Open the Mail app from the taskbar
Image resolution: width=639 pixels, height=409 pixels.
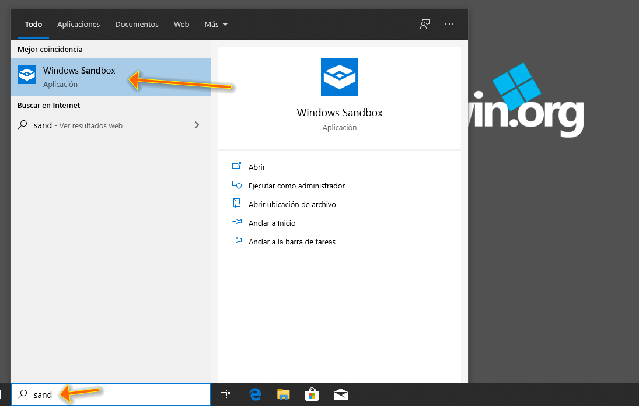click(x=341, y=394)
